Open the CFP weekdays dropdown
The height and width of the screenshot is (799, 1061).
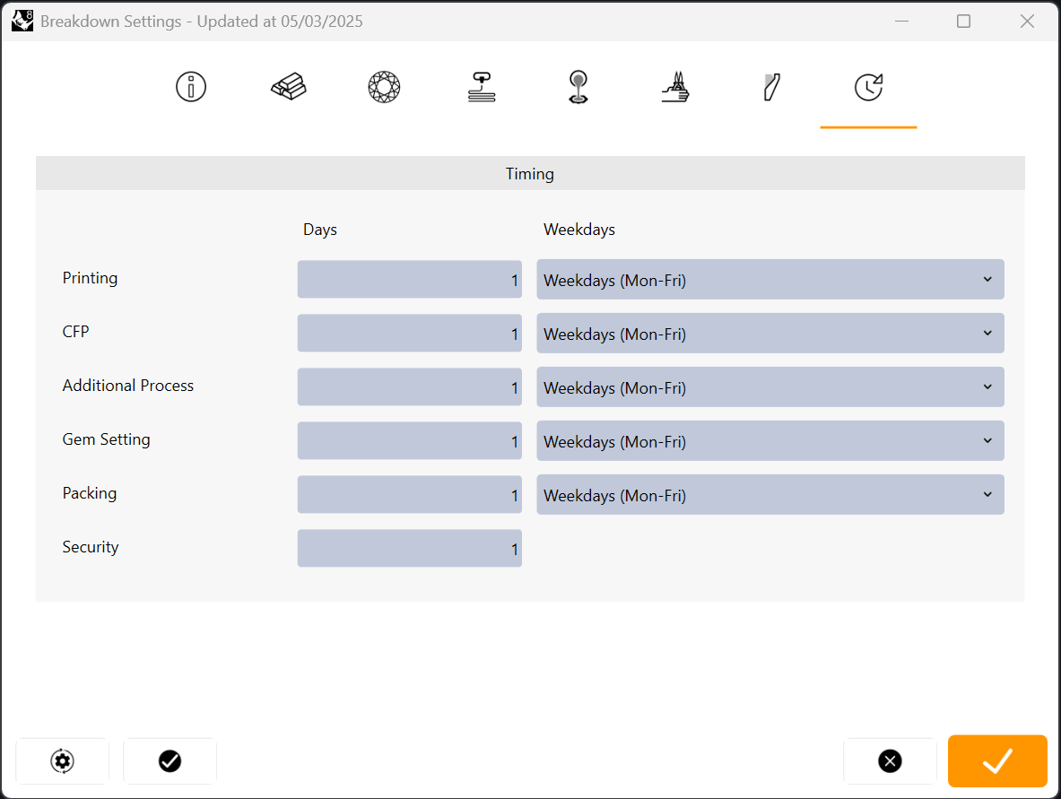click(770, 333)
